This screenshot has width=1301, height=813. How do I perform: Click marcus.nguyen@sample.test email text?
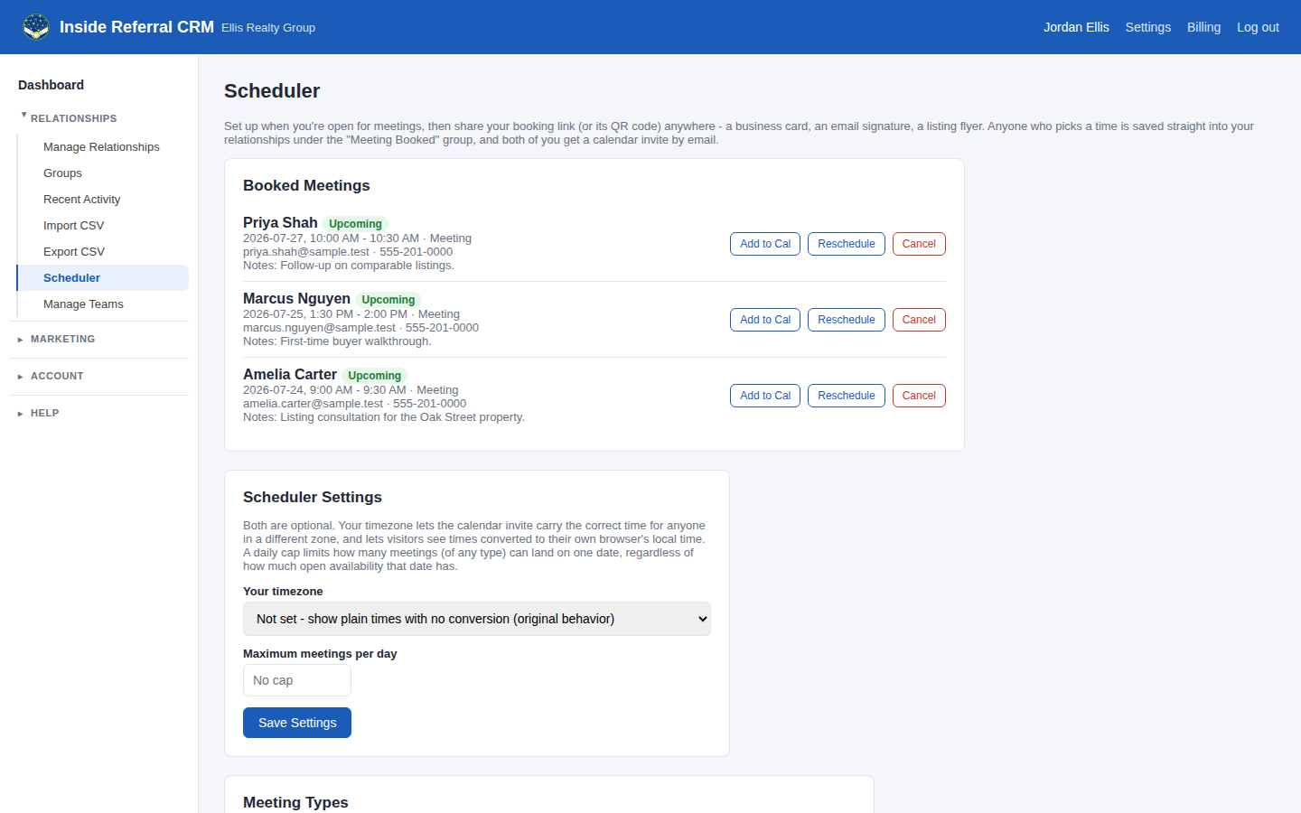coord(319,328)
